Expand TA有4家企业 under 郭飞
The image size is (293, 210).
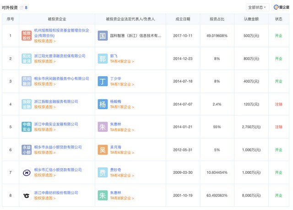pyautogui.click(x=122, y=61)
